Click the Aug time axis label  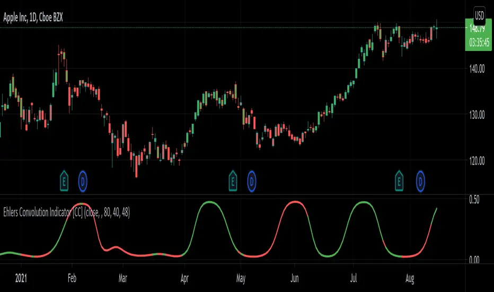410,278
